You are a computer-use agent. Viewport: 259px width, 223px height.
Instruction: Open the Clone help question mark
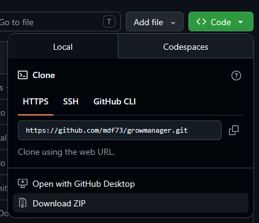[x=236, y=76]
